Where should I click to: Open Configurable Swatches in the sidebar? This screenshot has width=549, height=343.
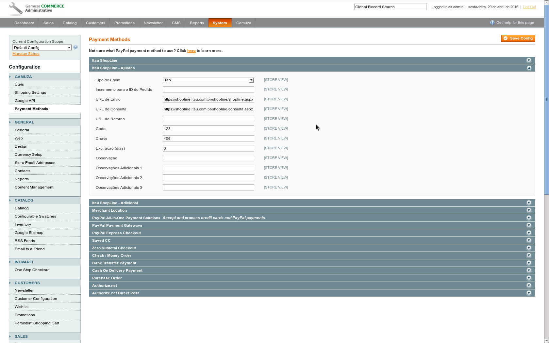click(35, 216)
